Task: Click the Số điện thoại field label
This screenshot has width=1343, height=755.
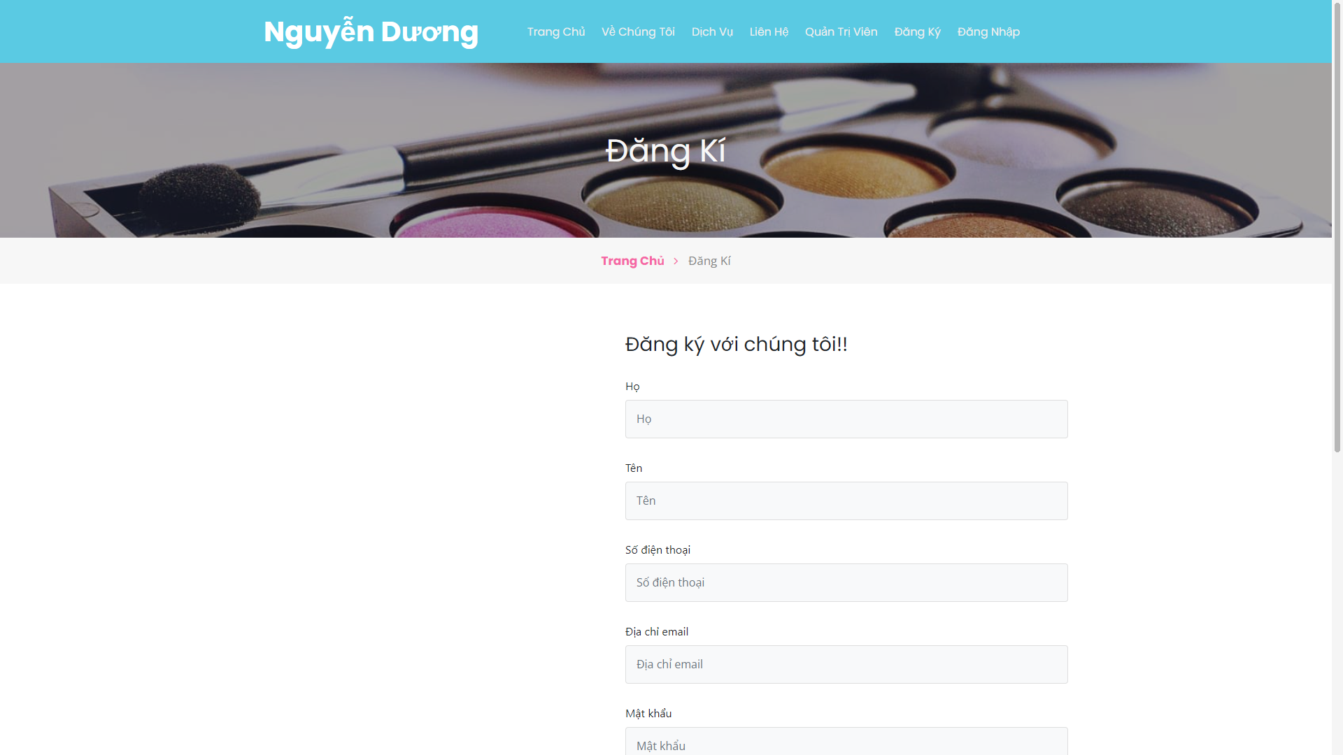Action: point(658,549)
